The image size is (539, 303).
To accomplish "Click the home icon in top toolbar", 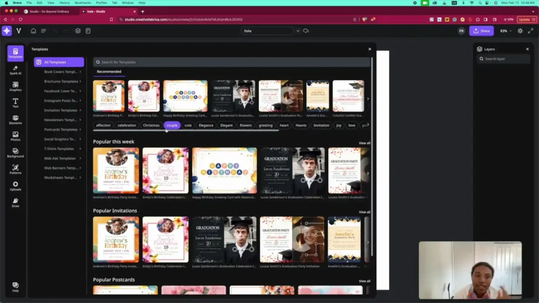I will [33, 31].
